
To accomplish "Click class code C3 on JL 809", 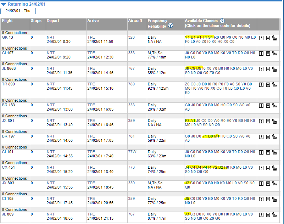I will 193,214.
